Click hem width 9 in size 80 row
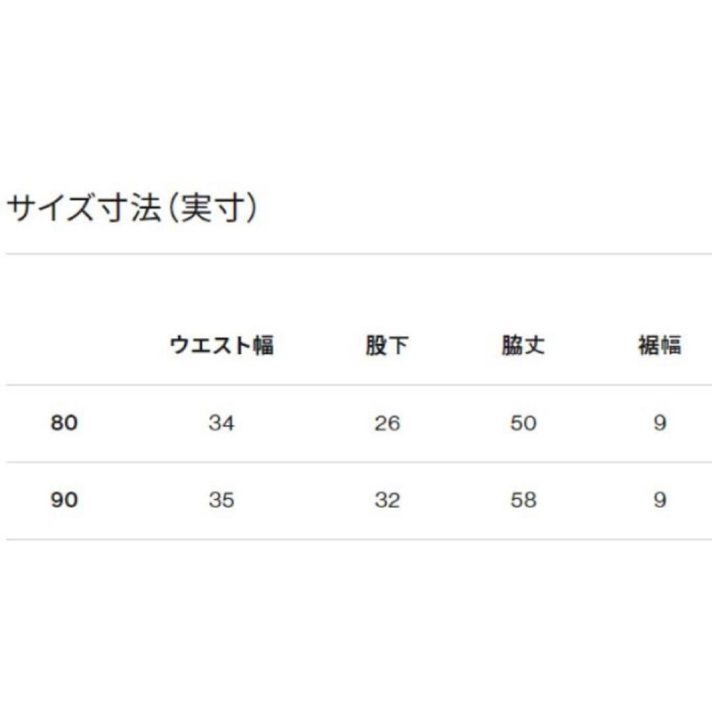The height and width of the screenshot is (712, 712). pyautogui.click(x=660, y=423)
